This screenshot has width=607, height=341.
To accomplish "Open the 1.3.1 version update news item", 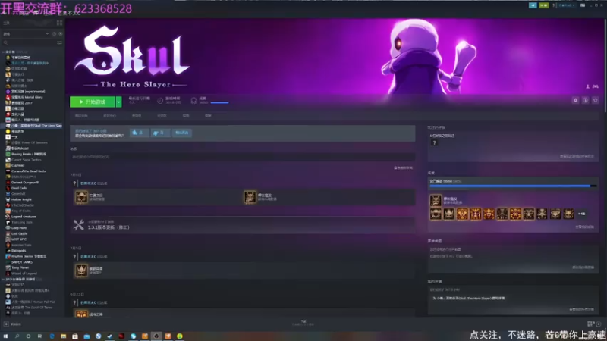I will click(242, 225).
